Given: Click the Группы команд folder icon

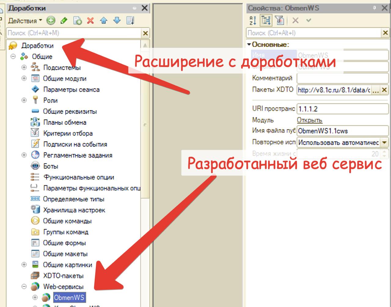Looking at the screenshot, I should point(35,232).
